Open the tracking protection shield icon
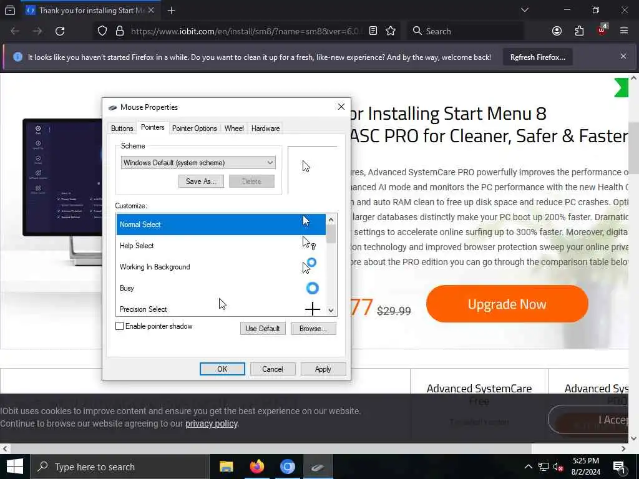The height and width of the screenshot is (479, 639). pos(102,31)
